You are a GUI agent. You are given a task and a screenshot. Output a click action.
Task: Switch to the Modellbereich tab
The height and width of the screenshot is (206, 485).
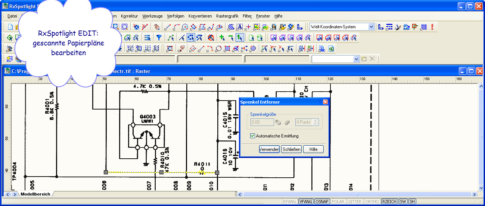[35, 194]
